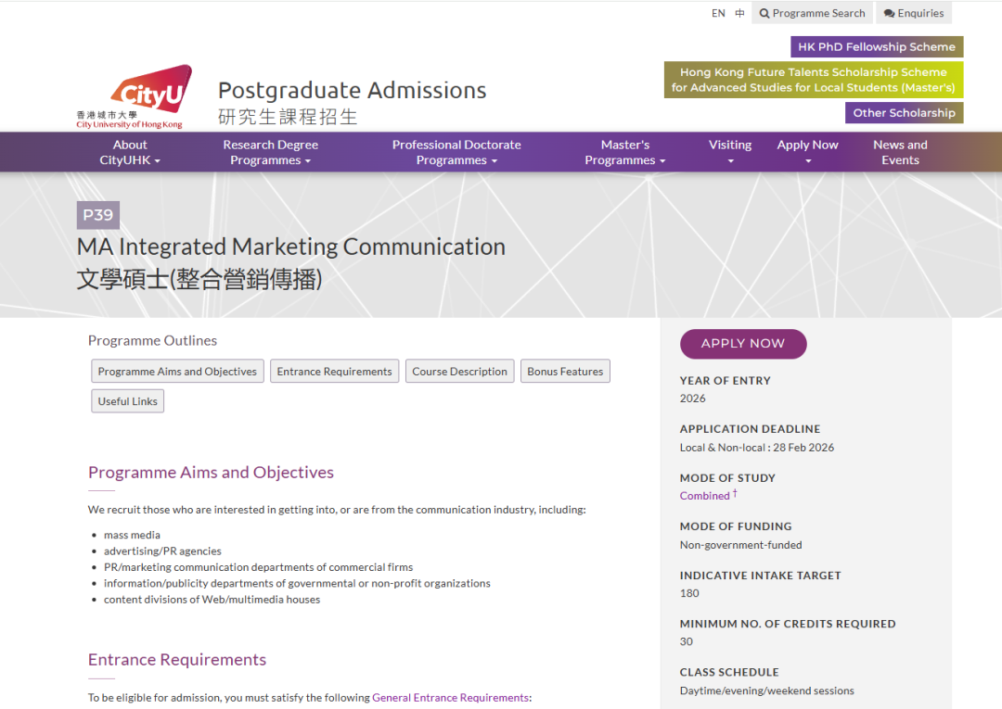
Task: Open the Apply Now navigation menu
Action: pos(807,152)
